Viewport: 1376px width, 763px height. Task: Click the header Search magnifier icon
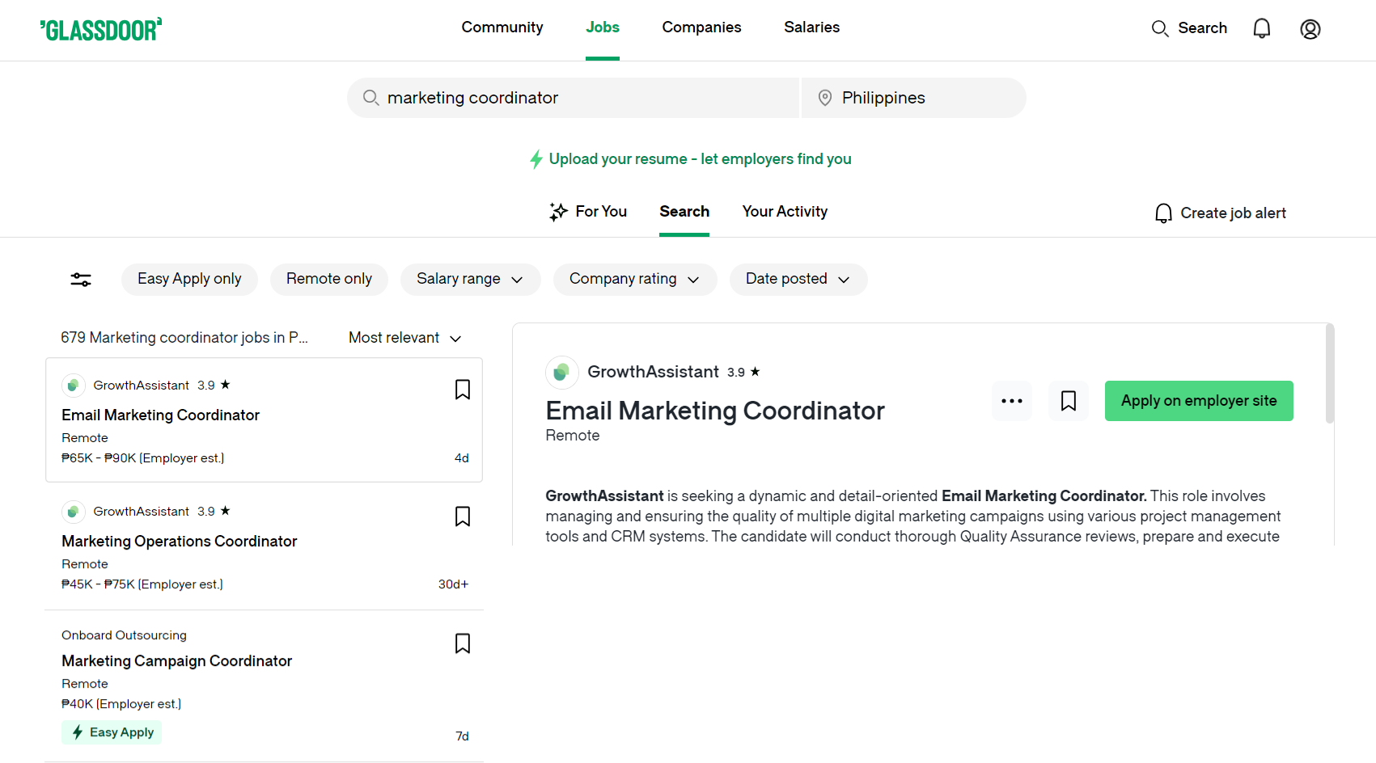pos(1160,29)
